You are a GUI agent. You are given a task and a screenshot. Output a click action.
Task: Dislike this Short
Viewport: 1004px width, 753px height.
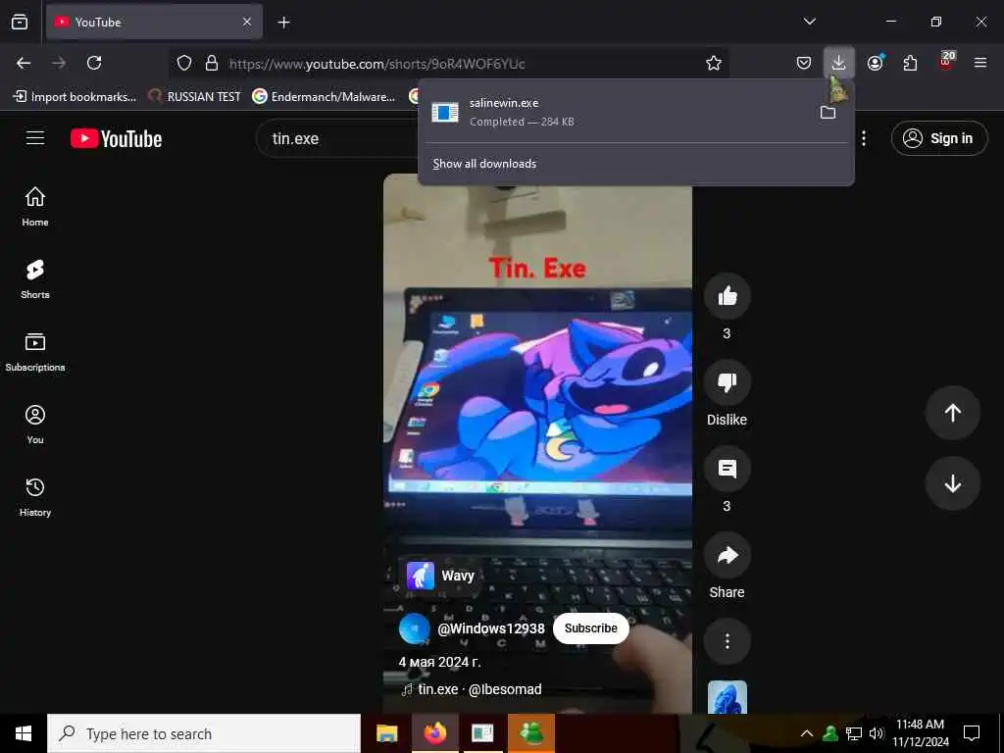(x=728, y=383)
